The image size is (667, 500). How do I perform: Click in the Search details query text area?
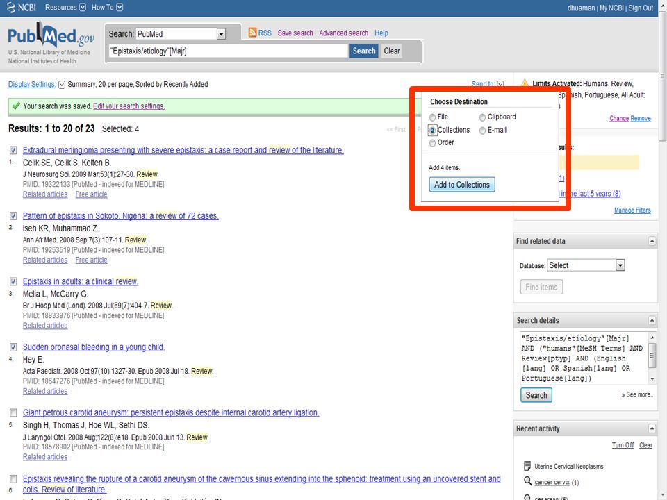(583, 358)
